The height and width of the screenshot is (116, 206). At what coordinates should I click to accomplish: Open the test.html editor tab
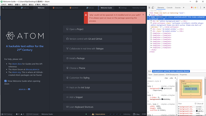pos(74,8)
